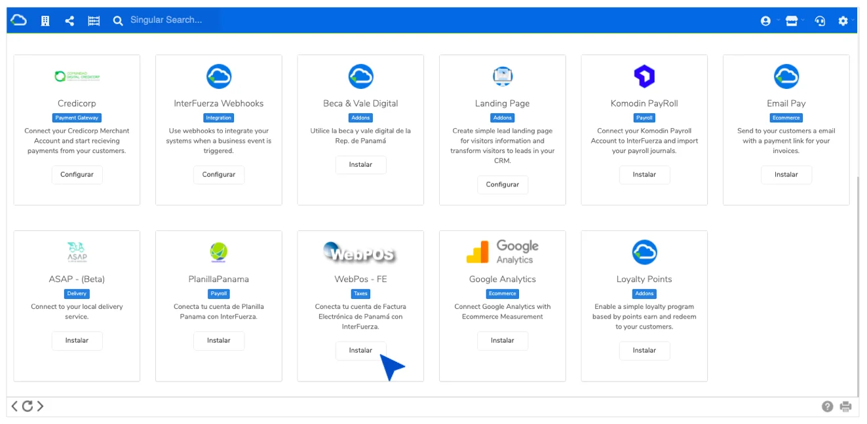Open the user account menu
Image resolution: width=867 pixels, height=424 pixels.
[765, 21]
